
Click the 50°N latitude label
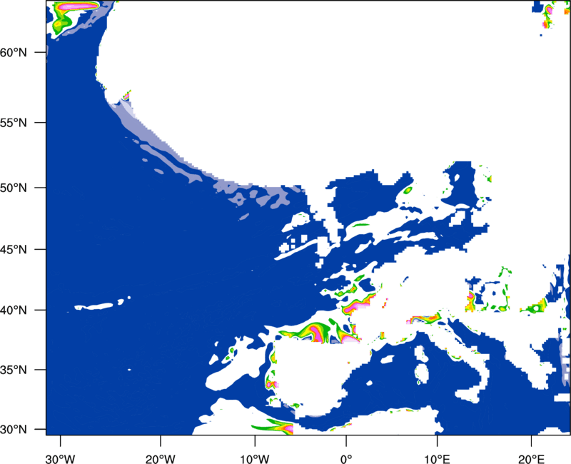click(14, 188)
